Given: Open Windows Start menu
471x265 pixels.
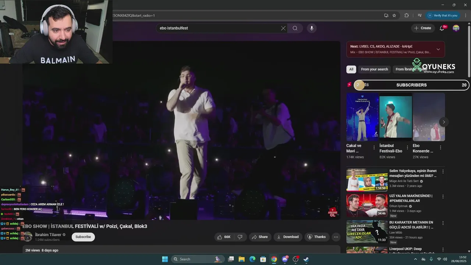Looking at the screenshot, I should click(165, 259).
